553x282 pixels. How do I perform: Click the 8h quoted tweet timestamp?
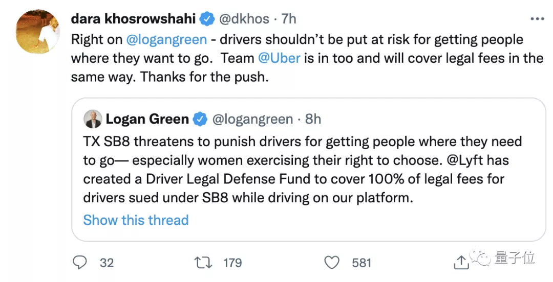[313, 119]
